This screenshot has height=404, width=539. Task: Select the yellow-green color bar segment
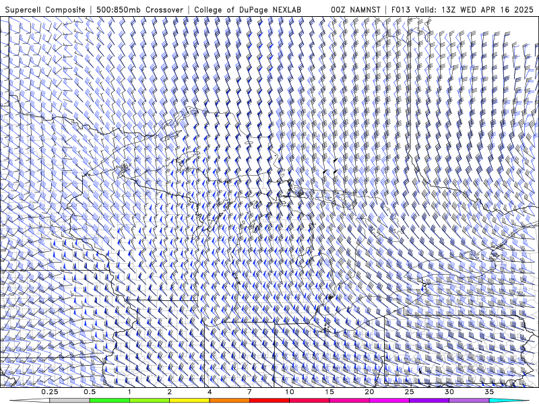tap(150, 401)
